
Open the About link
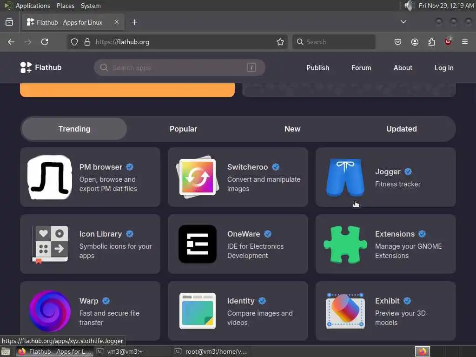[403, 68]
